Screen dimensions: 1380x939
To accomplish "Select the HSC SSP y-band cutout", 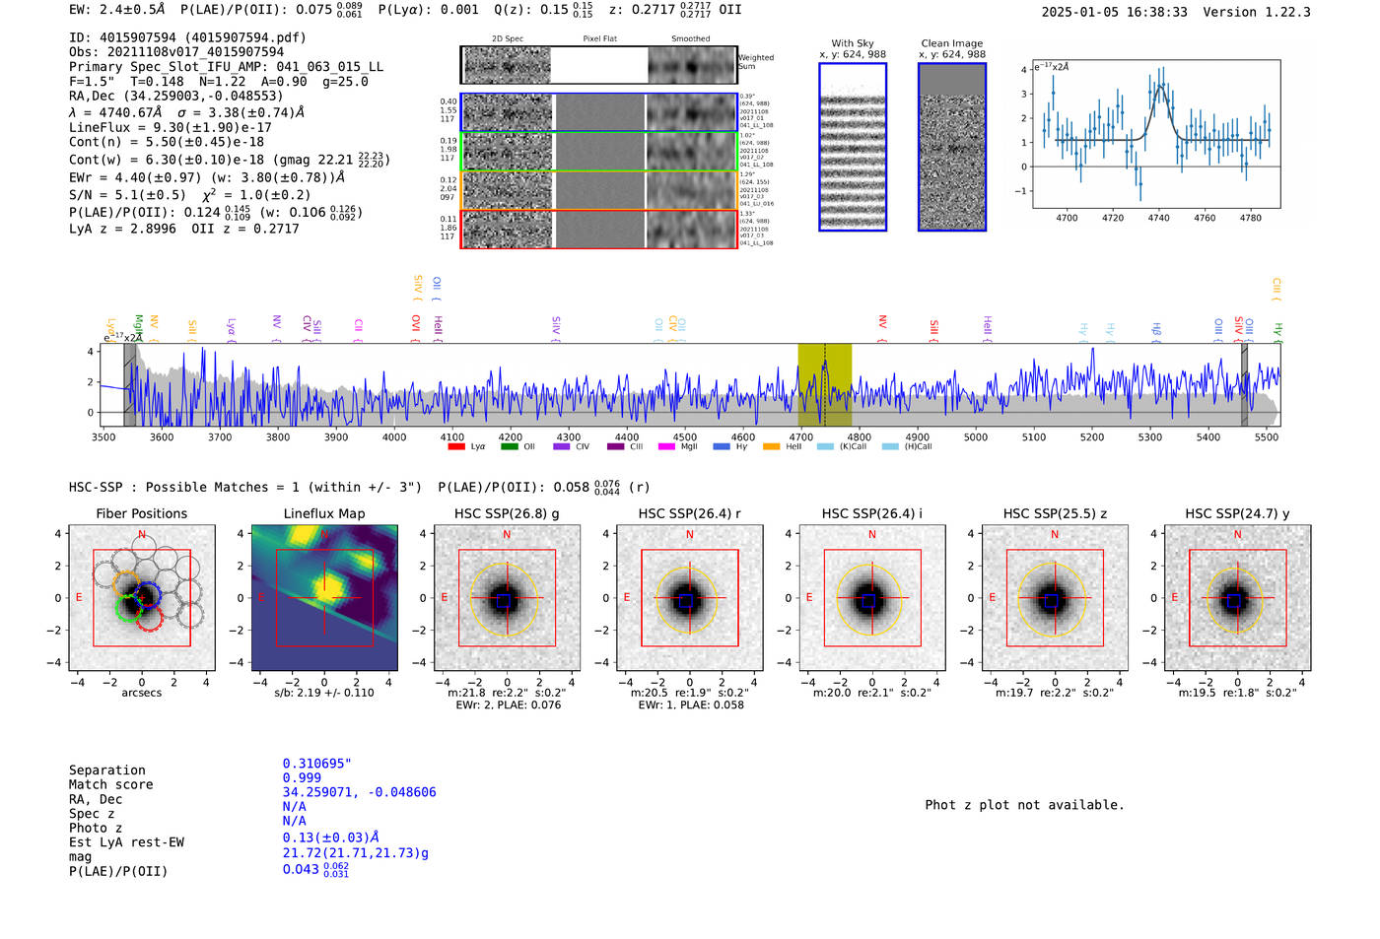I will tap(1237, 598).
